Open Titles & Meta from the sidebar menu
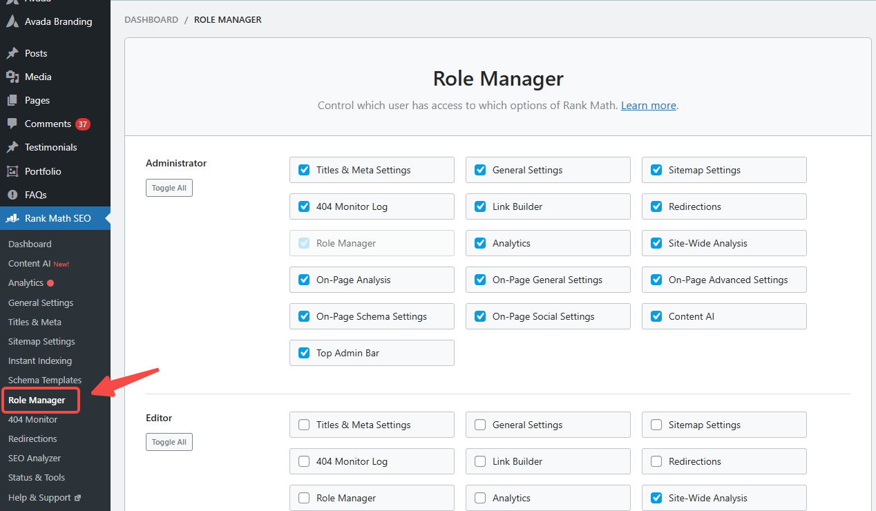The height and width of the screenshot is (511, 876). coord(34,322)
